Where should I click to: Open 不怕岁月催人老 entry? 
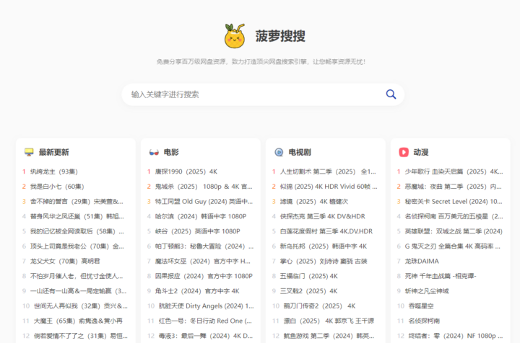tap(77, 276)
